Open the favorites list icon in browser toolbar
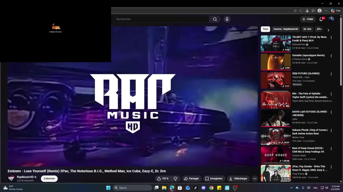The height and width of the screenshot is (192, 343). [x=313, y=11]
